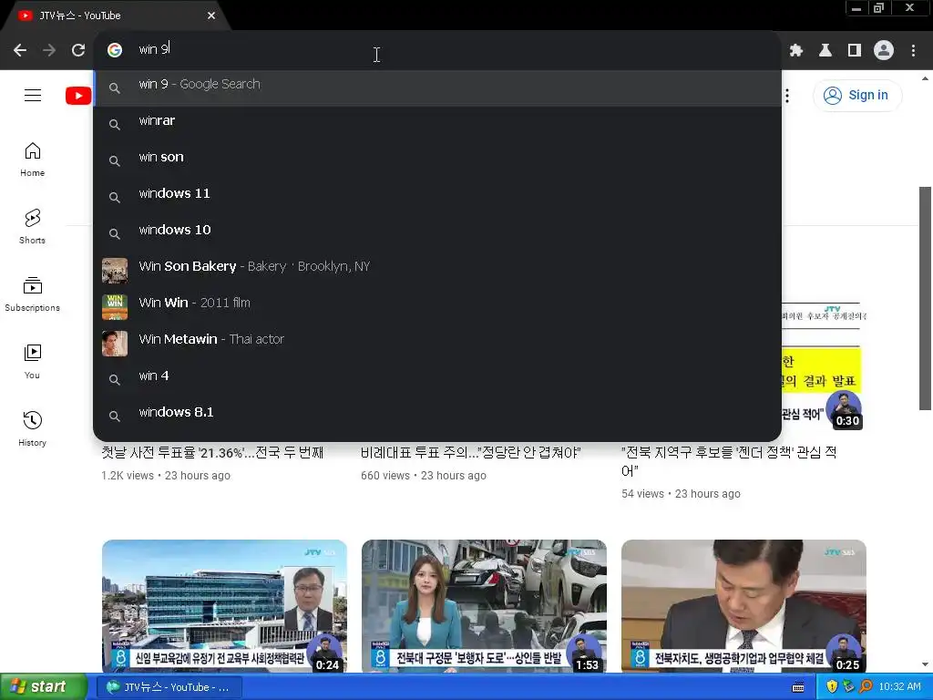Image resolution: width=933 pixels, height=700 pixels.
Task: Open the video titled '비례대표 투표 주의'
Action: (471, 453)
